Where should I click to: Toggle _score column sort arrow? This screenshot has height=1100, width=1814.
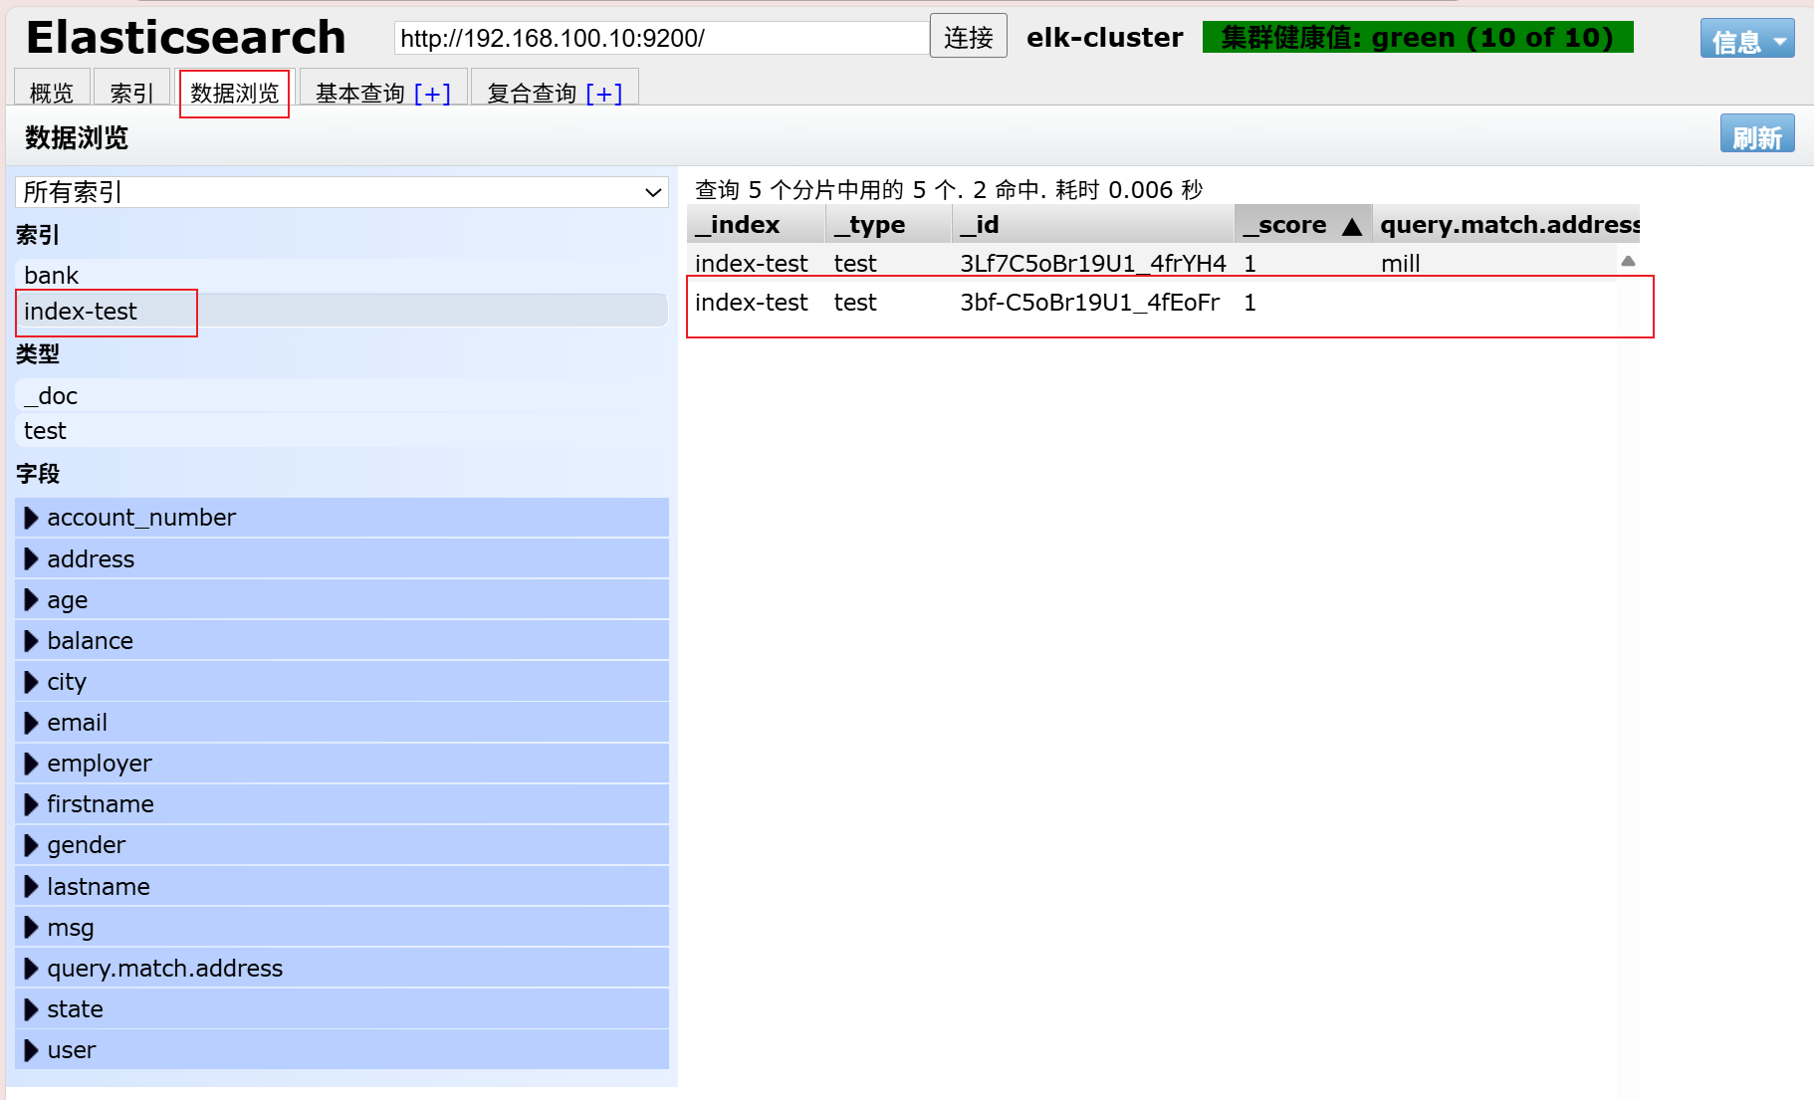pos(1351,227)
